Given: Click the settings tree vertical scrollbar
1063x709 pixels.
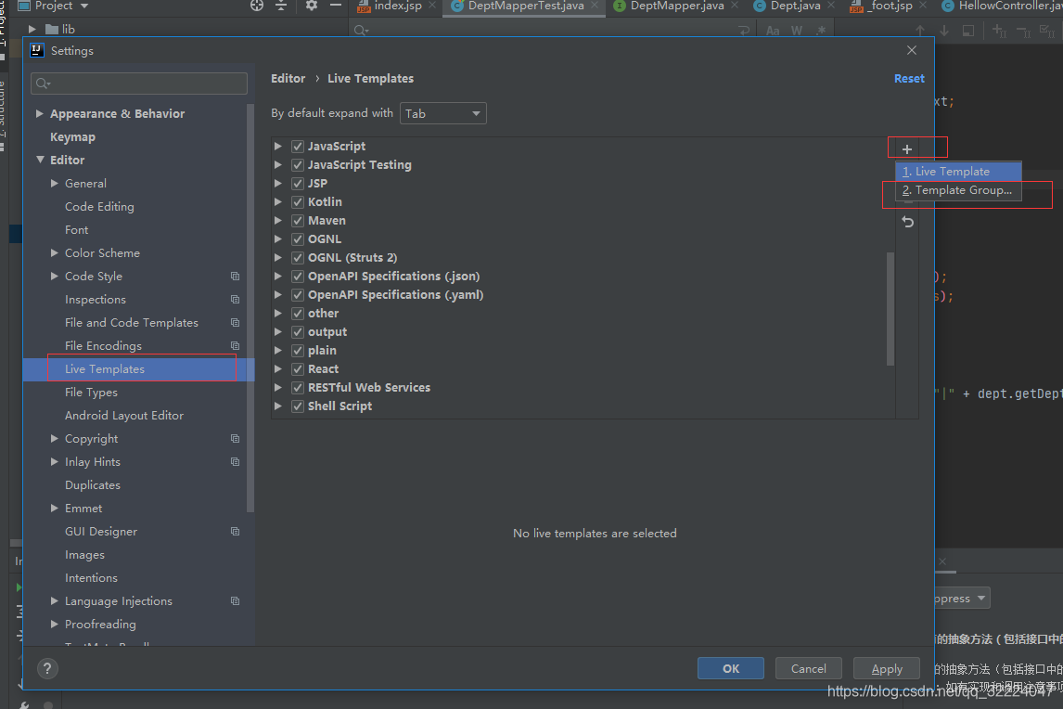Looking at the screenshot, I should coord(250,309).
